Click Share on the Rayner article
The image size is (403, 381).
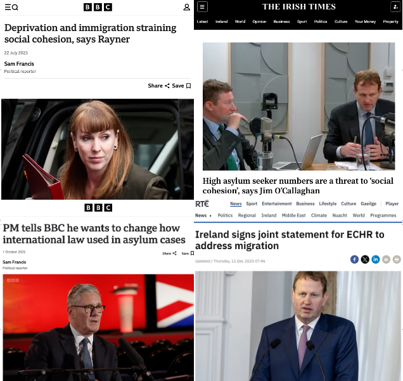pos(158,86)
